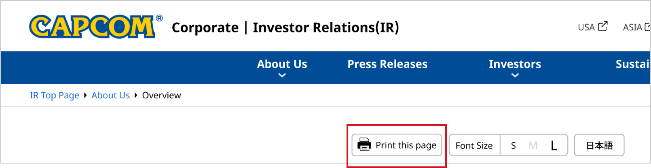This screenshot has height=168, width=651.
Task: Open the Investors navigation menu
Action: tap(515, 64)
